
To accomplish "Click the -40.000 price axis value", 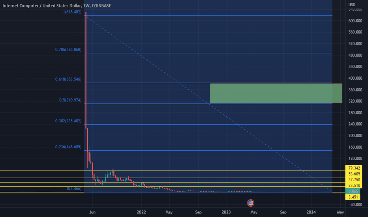I will click(x=355, y=204).
